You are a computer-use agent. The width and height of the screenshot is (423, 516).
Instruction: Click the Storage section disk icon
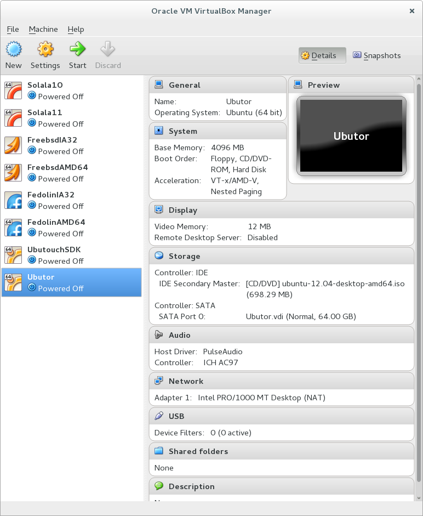(x=159, y=256)
